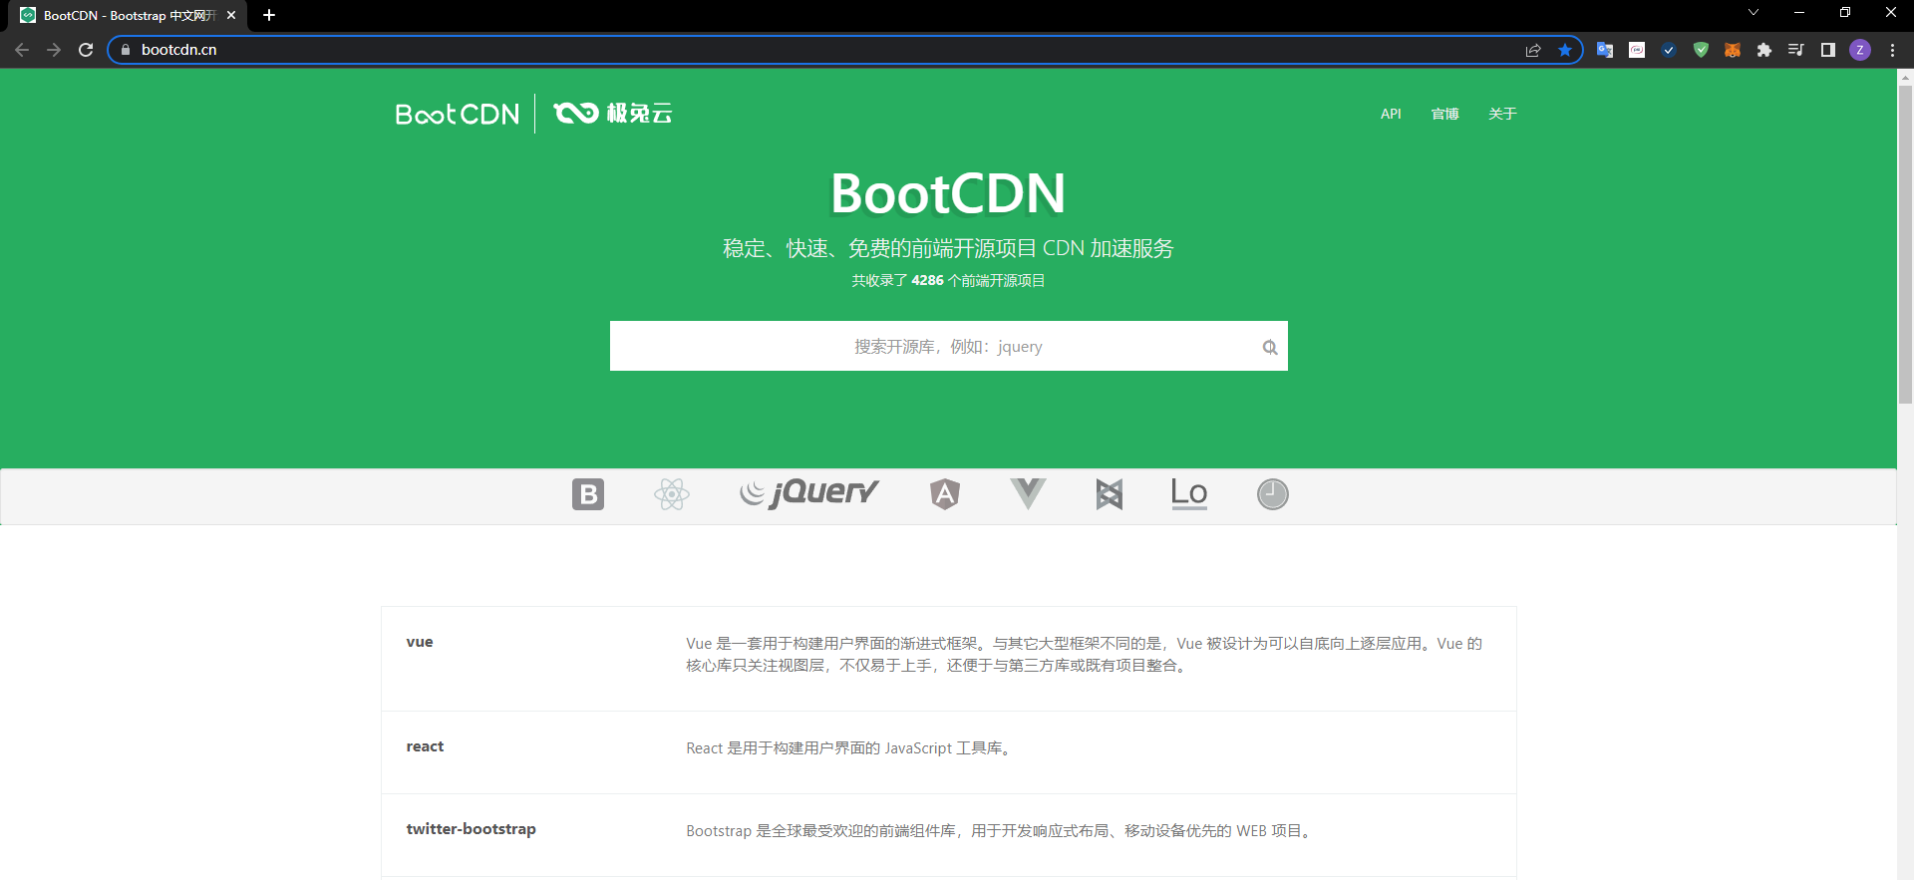Click the share page icon
Screen dimensions: 1914x880
(1533, 50)
